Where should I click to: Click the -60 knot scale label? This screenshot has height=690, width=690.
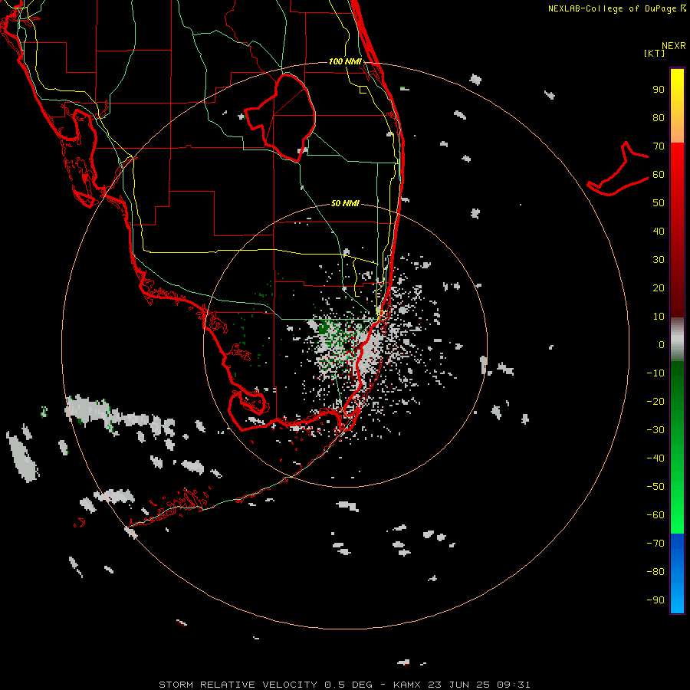pyautogui.click(x=655, y=515)
